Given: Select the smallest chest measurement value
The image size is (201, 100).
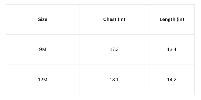Looking at the screenshot, I should pyautogui.click(x=114, y=49).
